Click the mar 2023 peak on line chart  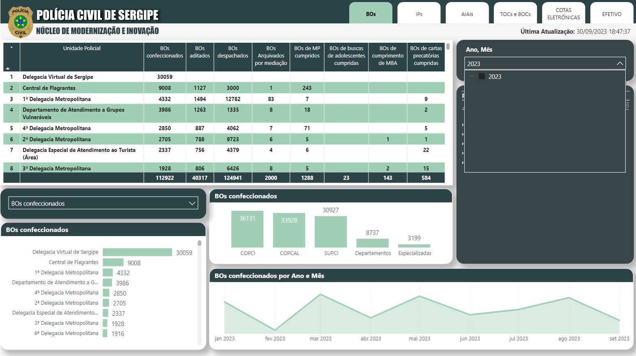click(x=320, y=294)
